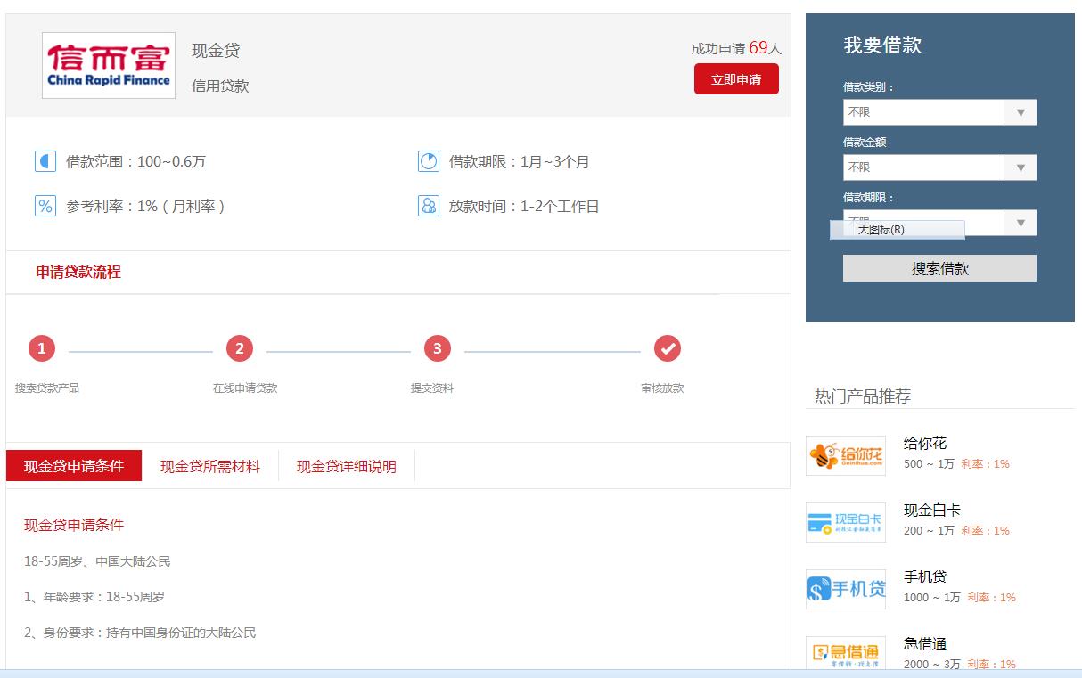1082x678 pixels.
Task: Click the 现金贷 product title
Action: point(216,50)
